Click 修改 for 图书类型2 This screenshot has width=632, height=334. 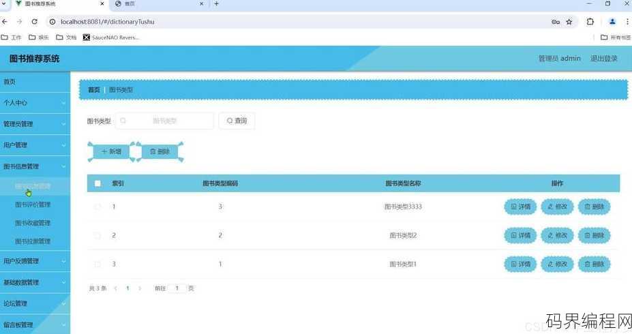557,235
